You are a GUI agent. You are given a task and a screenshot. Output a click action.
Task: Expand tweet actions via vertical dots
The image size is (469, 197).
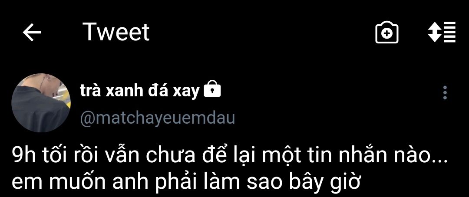[445, 93]
